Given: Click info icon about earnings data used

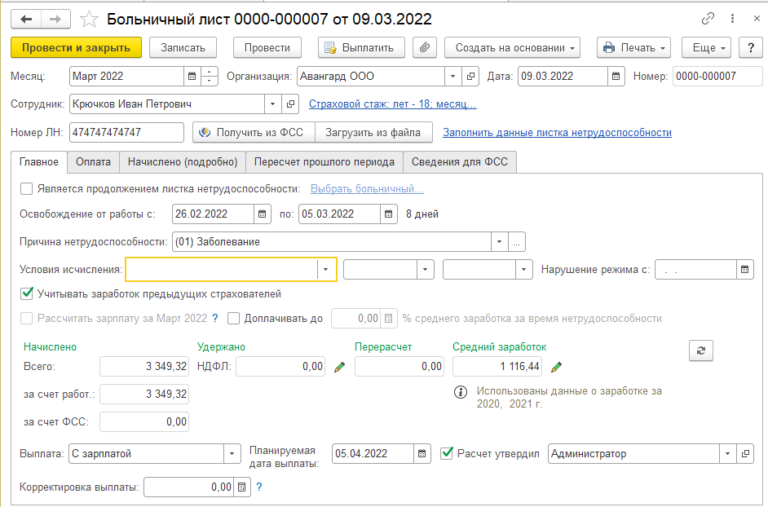Looking at the screenshot, I should click(461, 392).
